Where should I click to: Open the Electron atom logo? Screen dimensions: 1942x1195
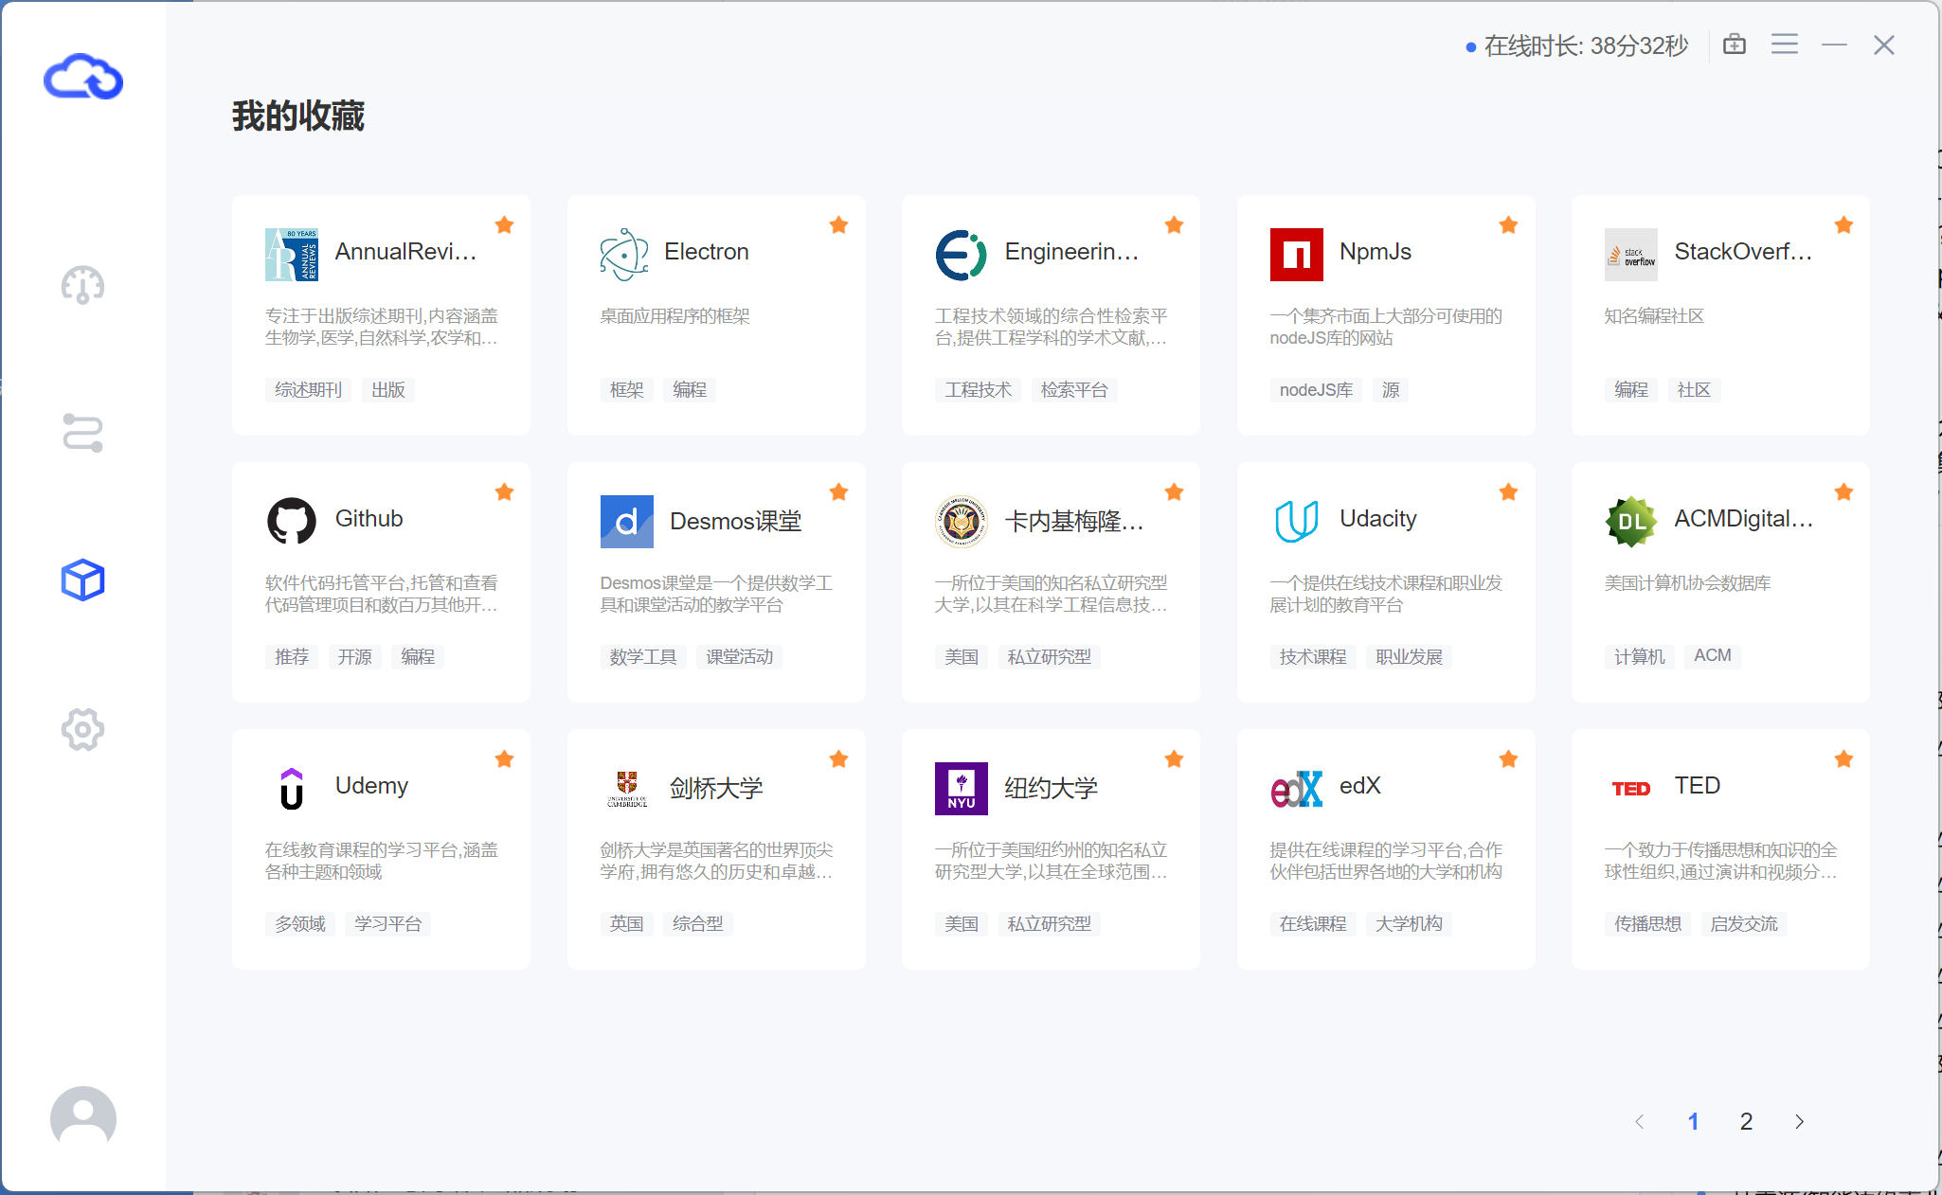pos(624,254)
